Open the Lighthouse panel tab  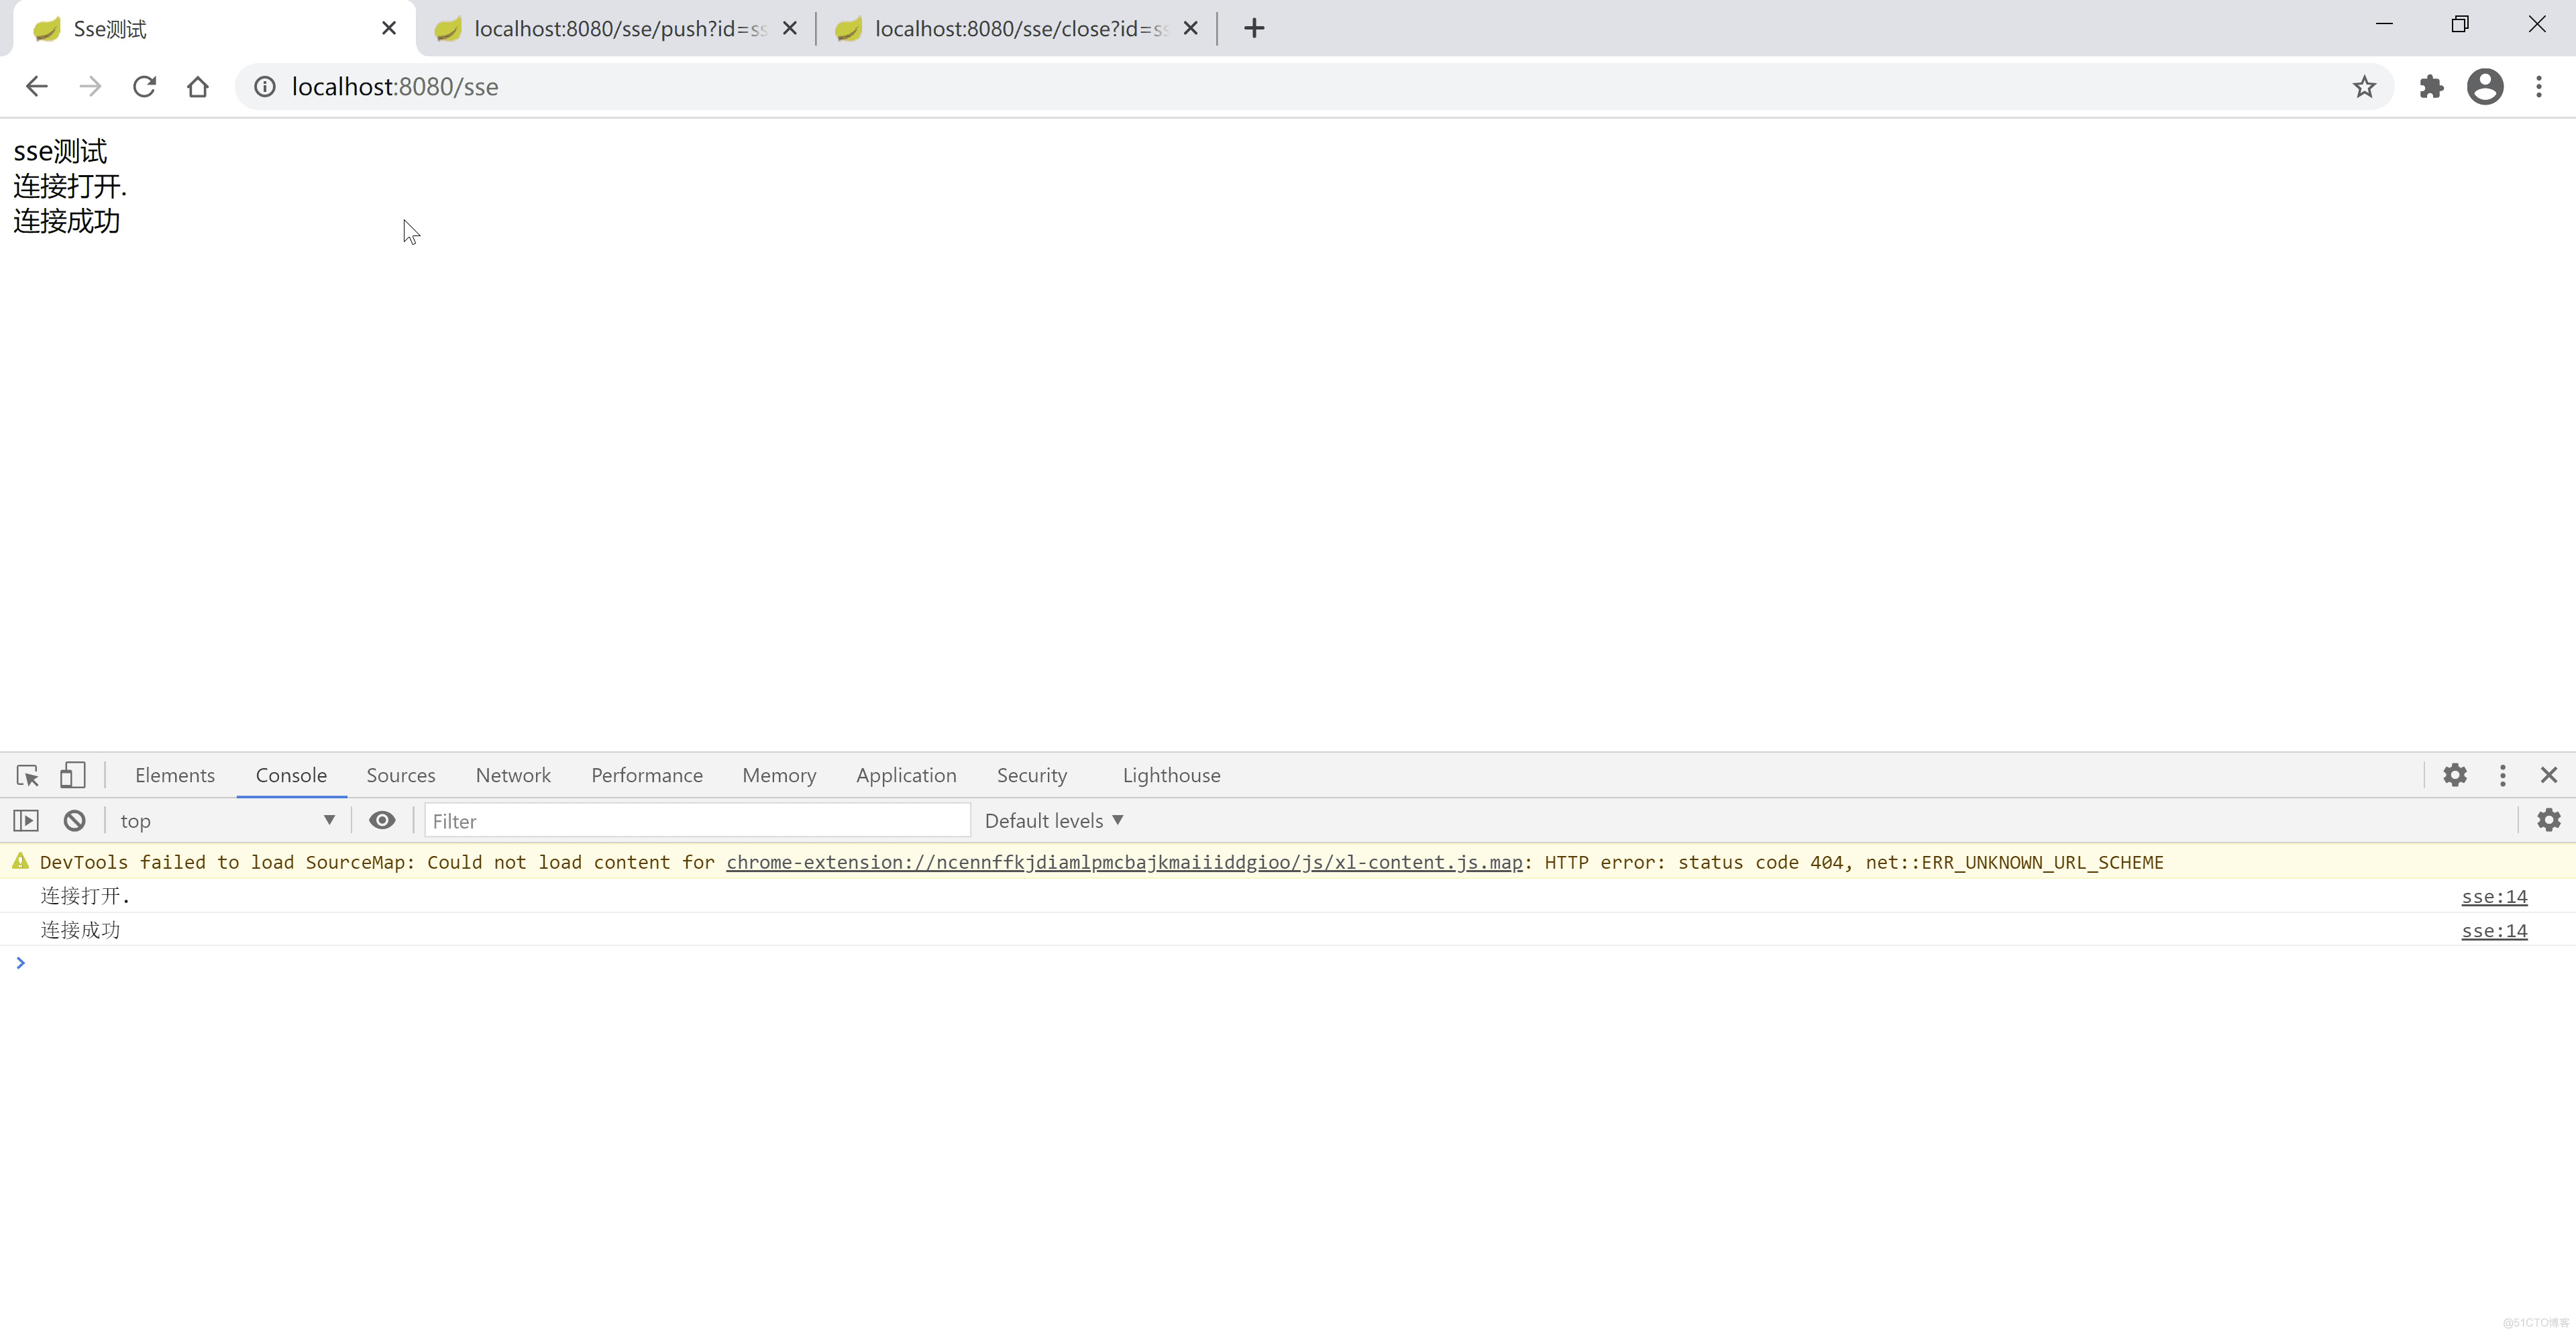[1171, 775]
